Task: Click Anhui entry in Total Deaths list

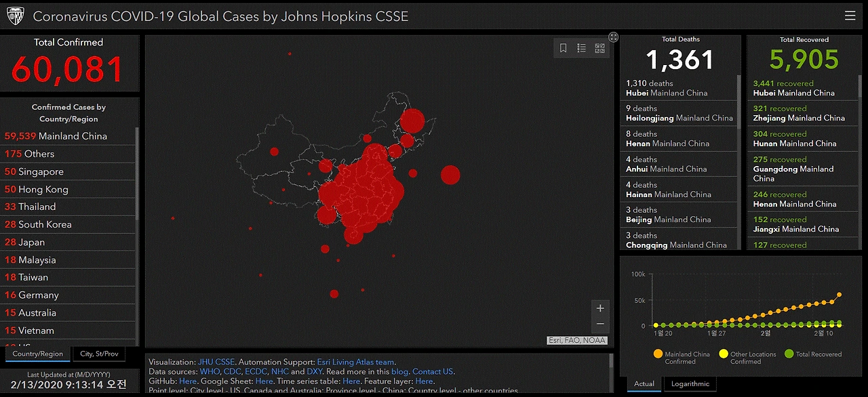Action: click(678, 164)
